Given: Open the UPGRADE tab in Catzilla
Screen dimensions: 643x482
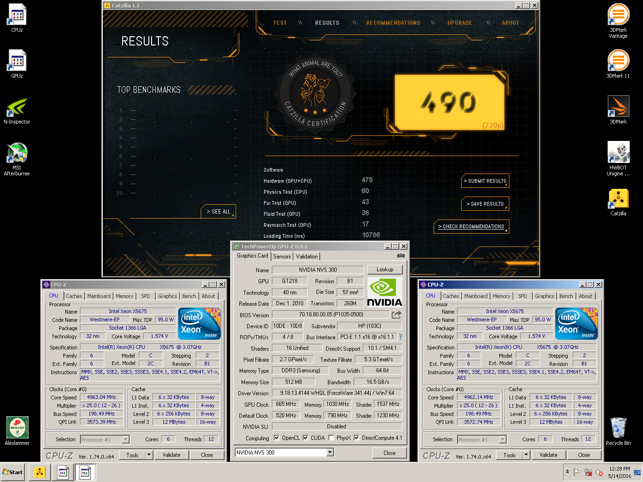Looking at the screenshot, I should (460, 22).
